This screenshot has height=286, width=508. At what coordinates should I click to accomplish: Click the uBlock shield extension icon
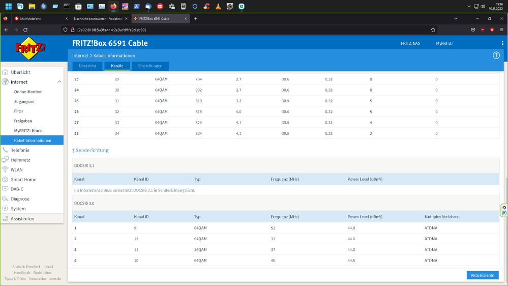click(x=483, y=30)
